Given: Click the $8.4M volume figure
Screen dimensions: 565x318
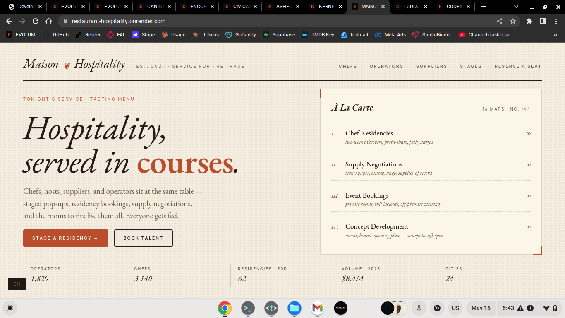Looking at the screenshot, I should (x=352, y=279).
